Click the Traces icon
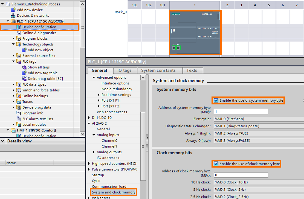This screenshot has height=199, width=304. tap(19, 101)
